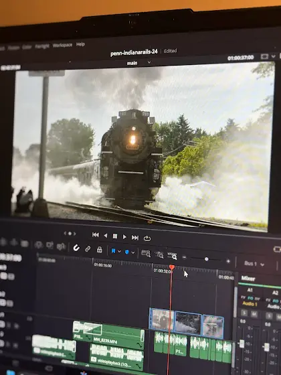Screen dimensions: 281x375
Task: Toggle loop playback
Action: 147,238
